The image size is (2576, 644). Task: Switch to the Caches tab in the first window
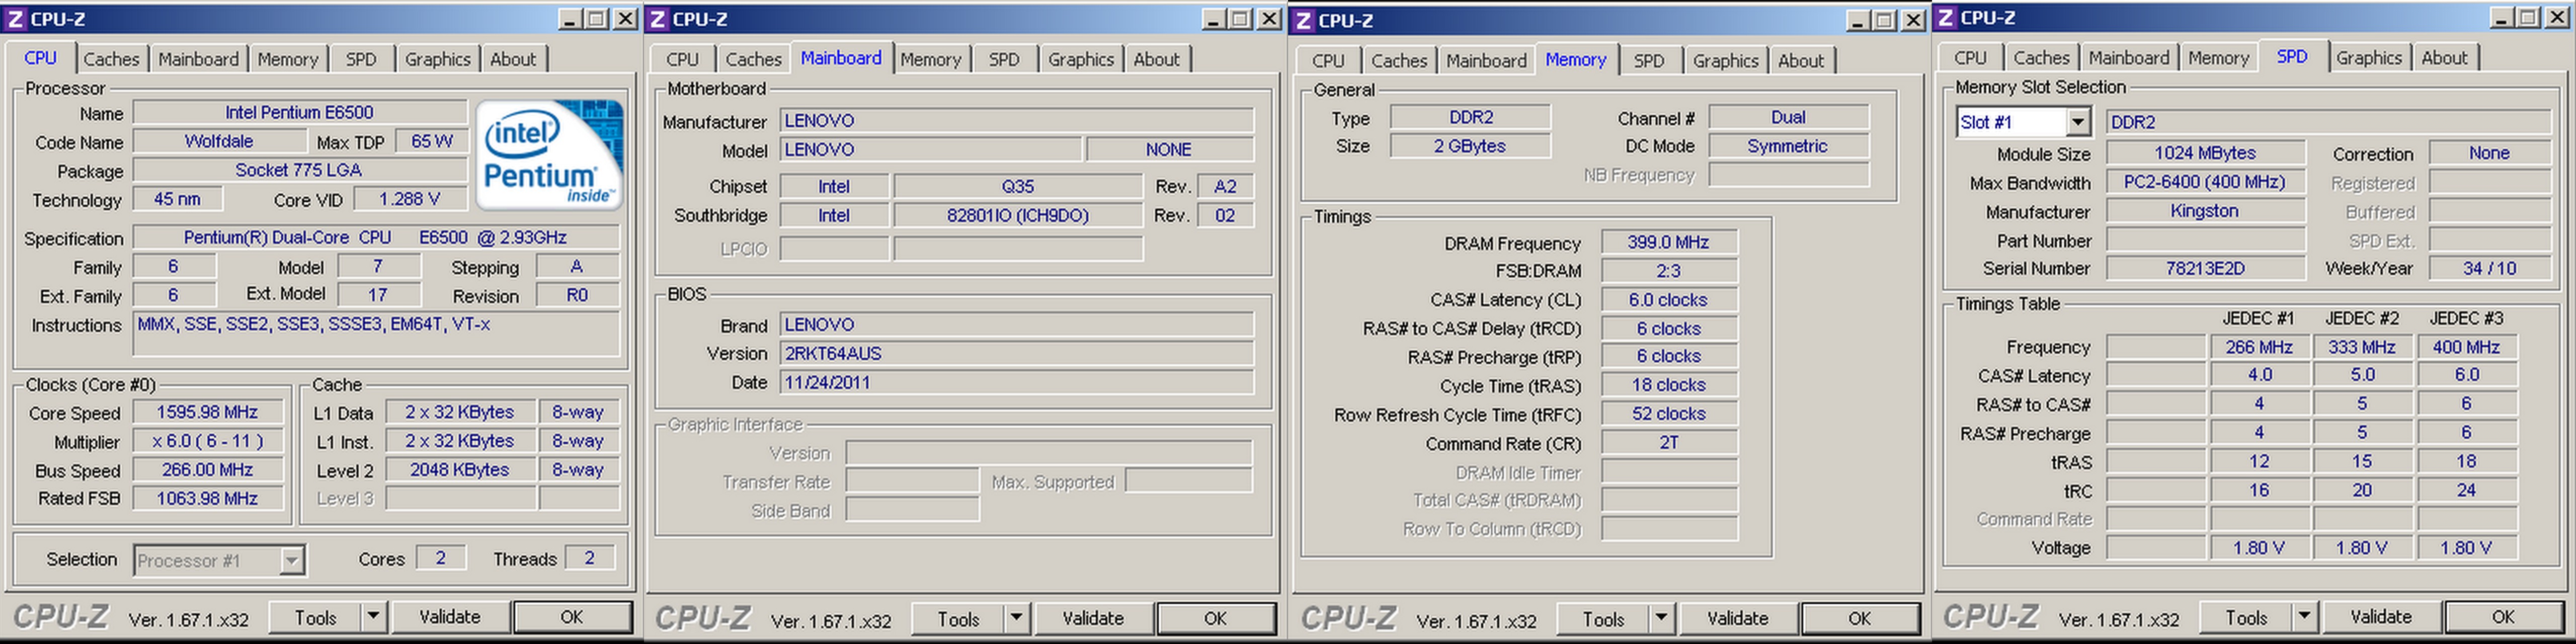pyautogui.click(x=111, y=59)
